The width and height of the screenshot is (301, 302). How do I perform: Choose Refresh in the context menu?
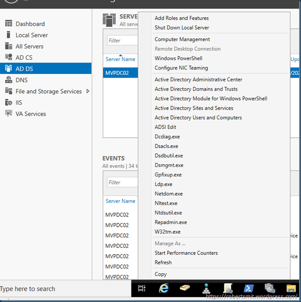click(x=163, y=262)
